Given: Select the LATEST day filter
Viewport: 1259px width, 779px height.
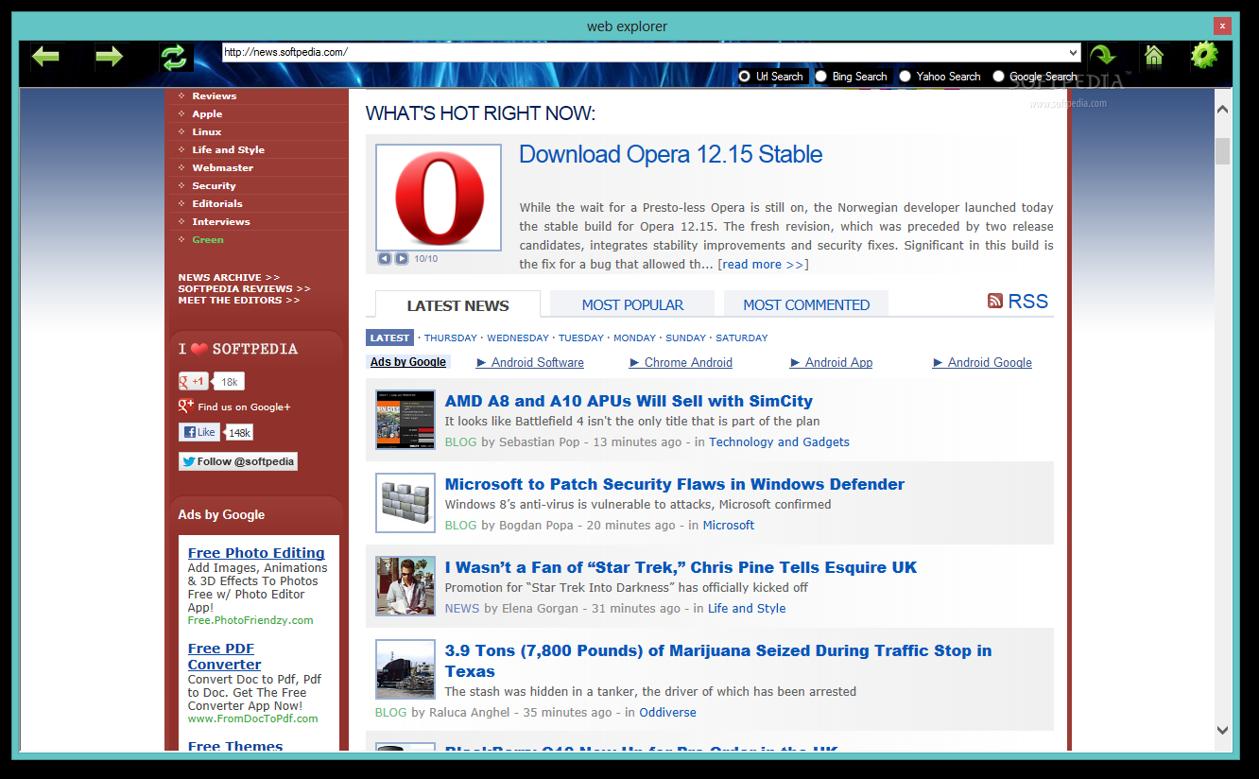Looking at the screenshot, I should (389, 338).
